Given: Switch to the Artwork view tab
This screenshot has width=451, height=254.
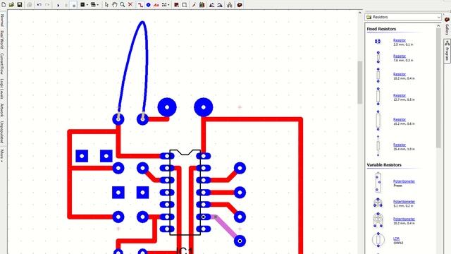Looking at the screenshot, I should 2,110.
